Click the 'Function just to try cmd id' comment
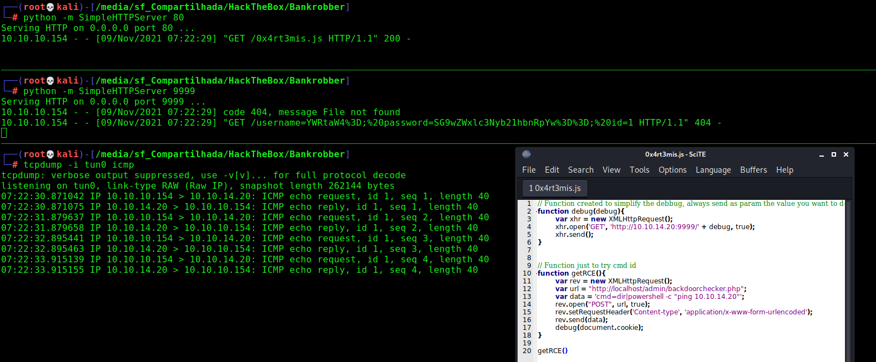Image resolution: width=876 pixels, height=362 pixels. click(x=587, y=266)
